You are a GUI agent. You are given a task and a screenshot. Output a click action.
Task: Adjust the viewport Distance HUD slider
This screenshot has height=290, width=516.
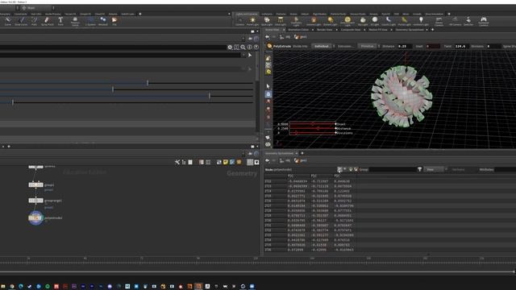[x=312, y=129]
